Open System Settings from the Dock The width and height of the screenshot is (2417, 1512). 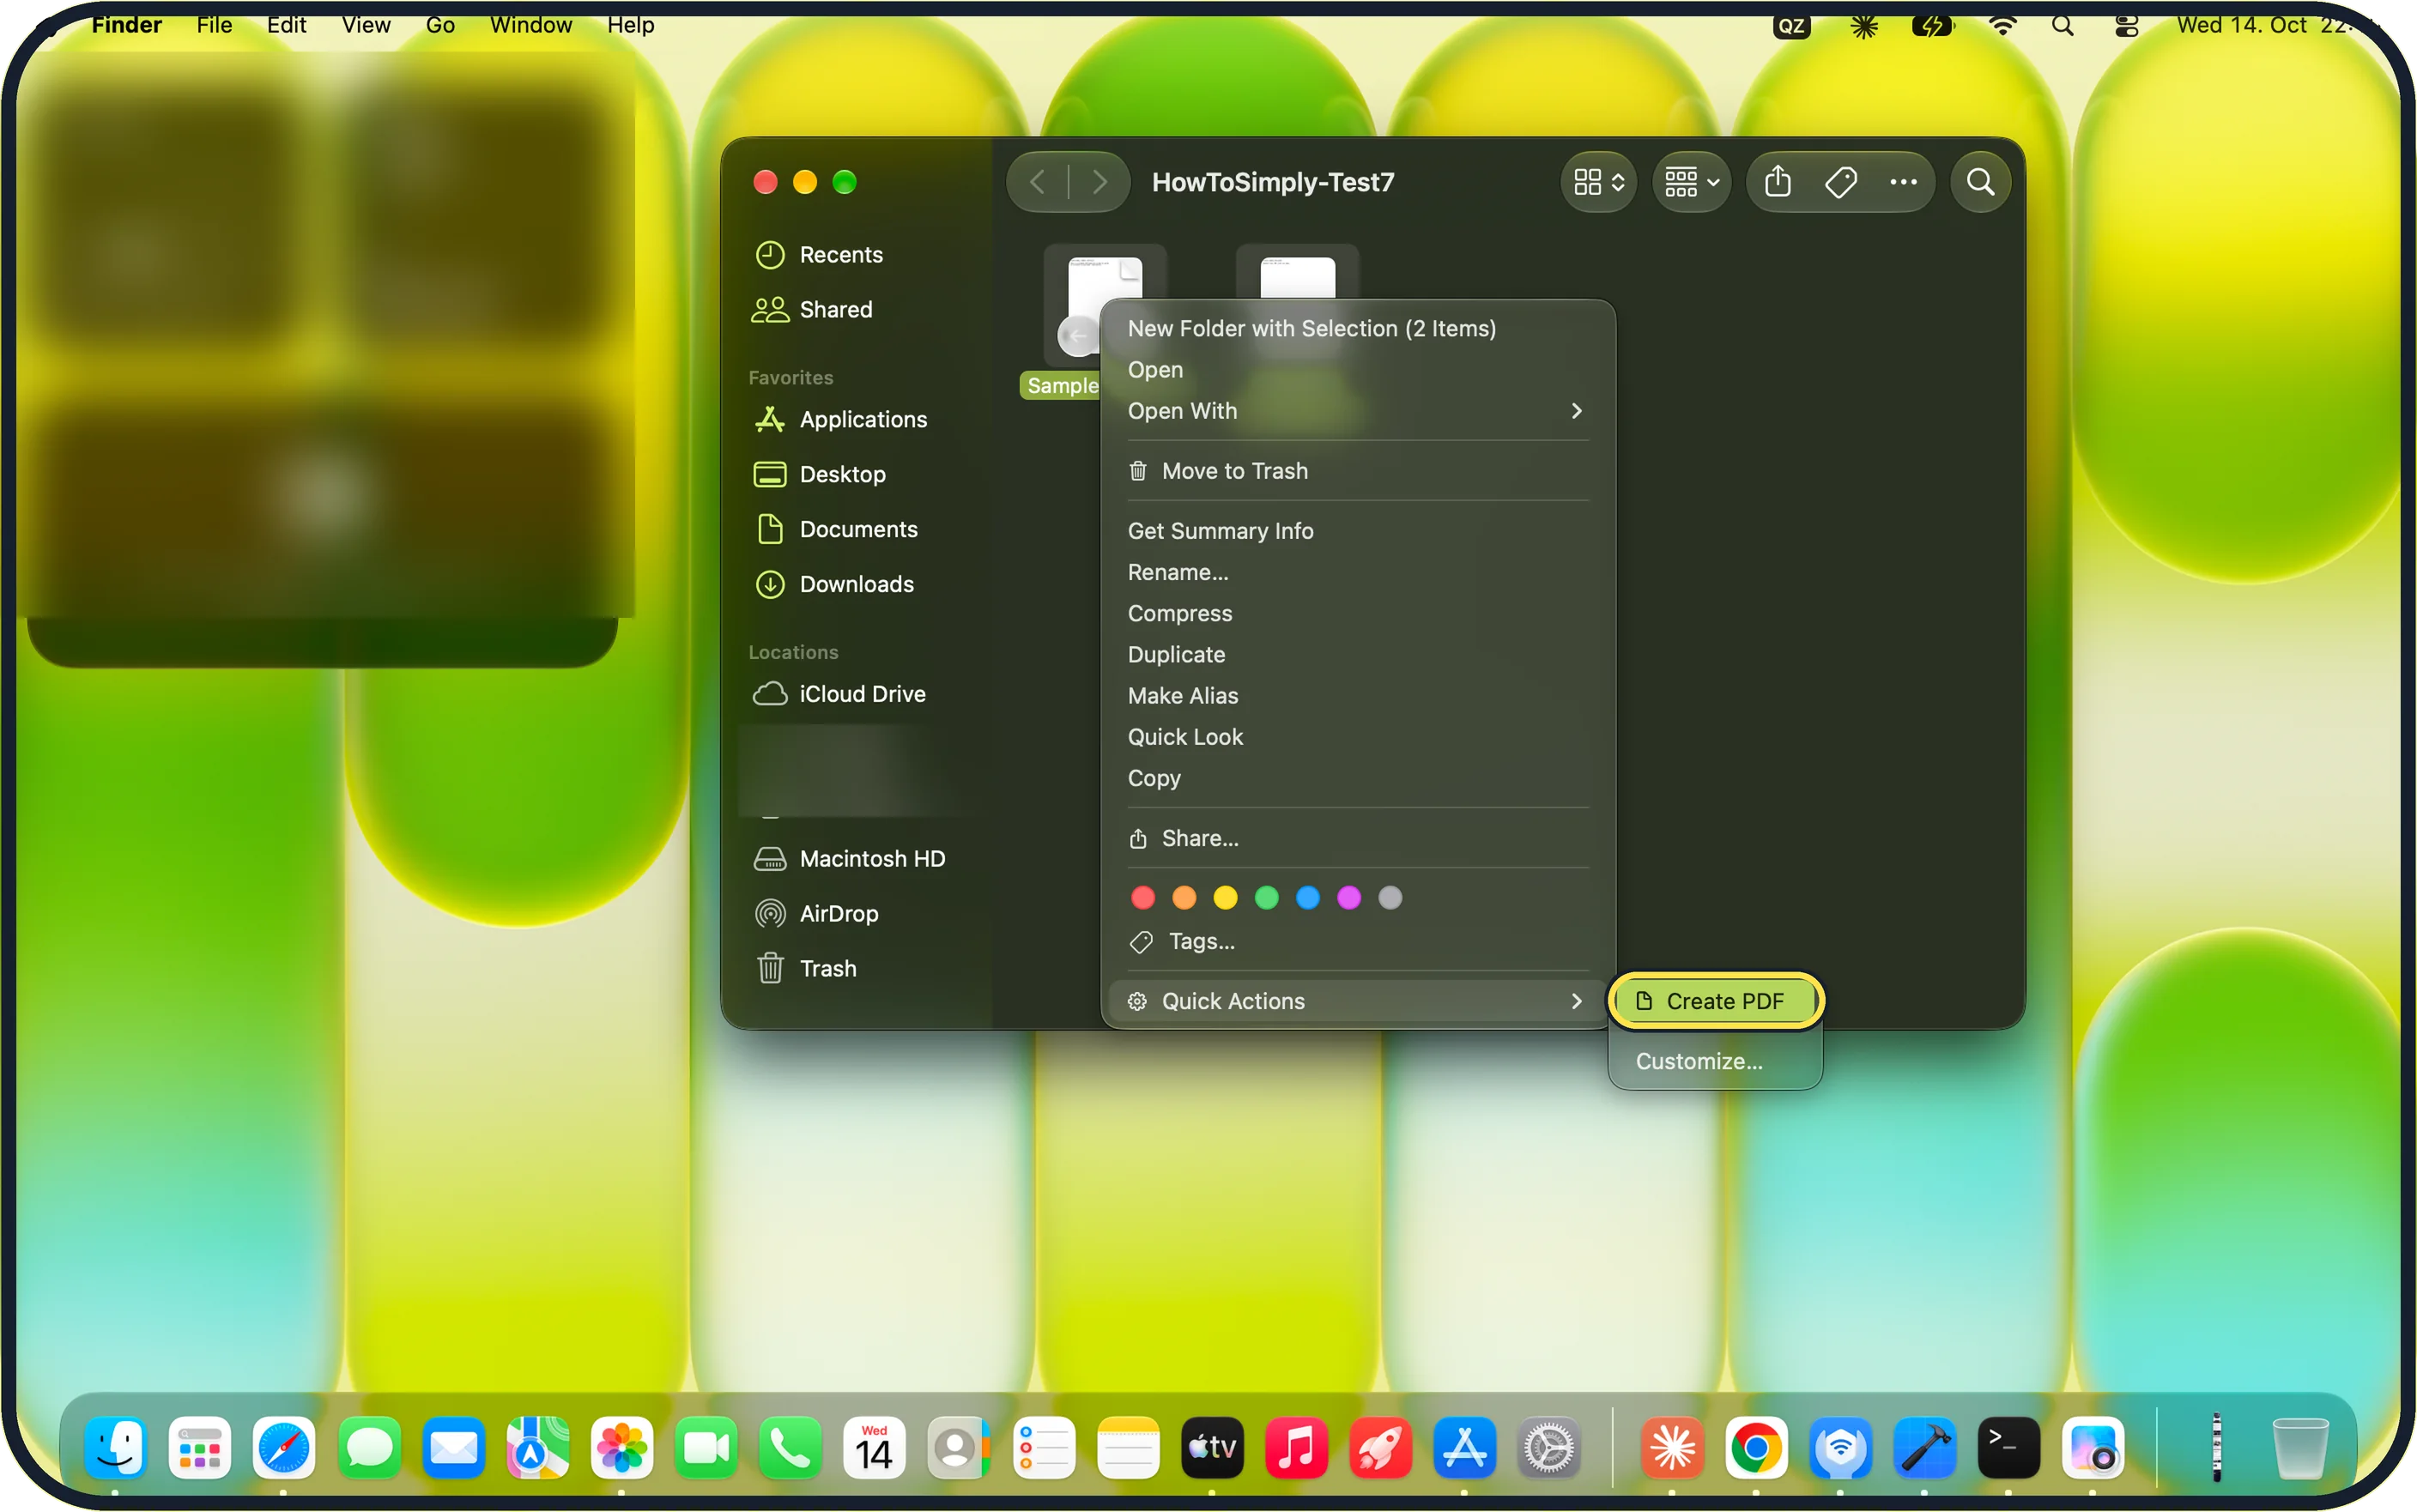1549,1447
